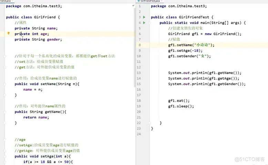
Task: Click the gf1.setGender("女") line
Action: coord(189,56)
